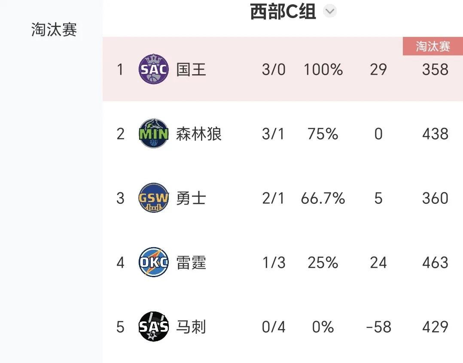Click the red 淘汰赛 badge label
Image resolution: width=463 pixels, height=363 pixels.
pyautogui.click(x=433, y=46)
